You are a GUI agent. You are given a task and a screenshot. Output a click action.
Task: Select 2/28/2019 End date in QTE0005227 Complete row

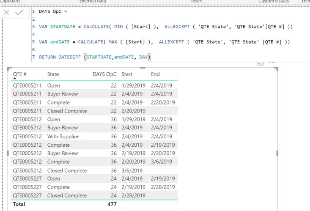pos(163,187)
